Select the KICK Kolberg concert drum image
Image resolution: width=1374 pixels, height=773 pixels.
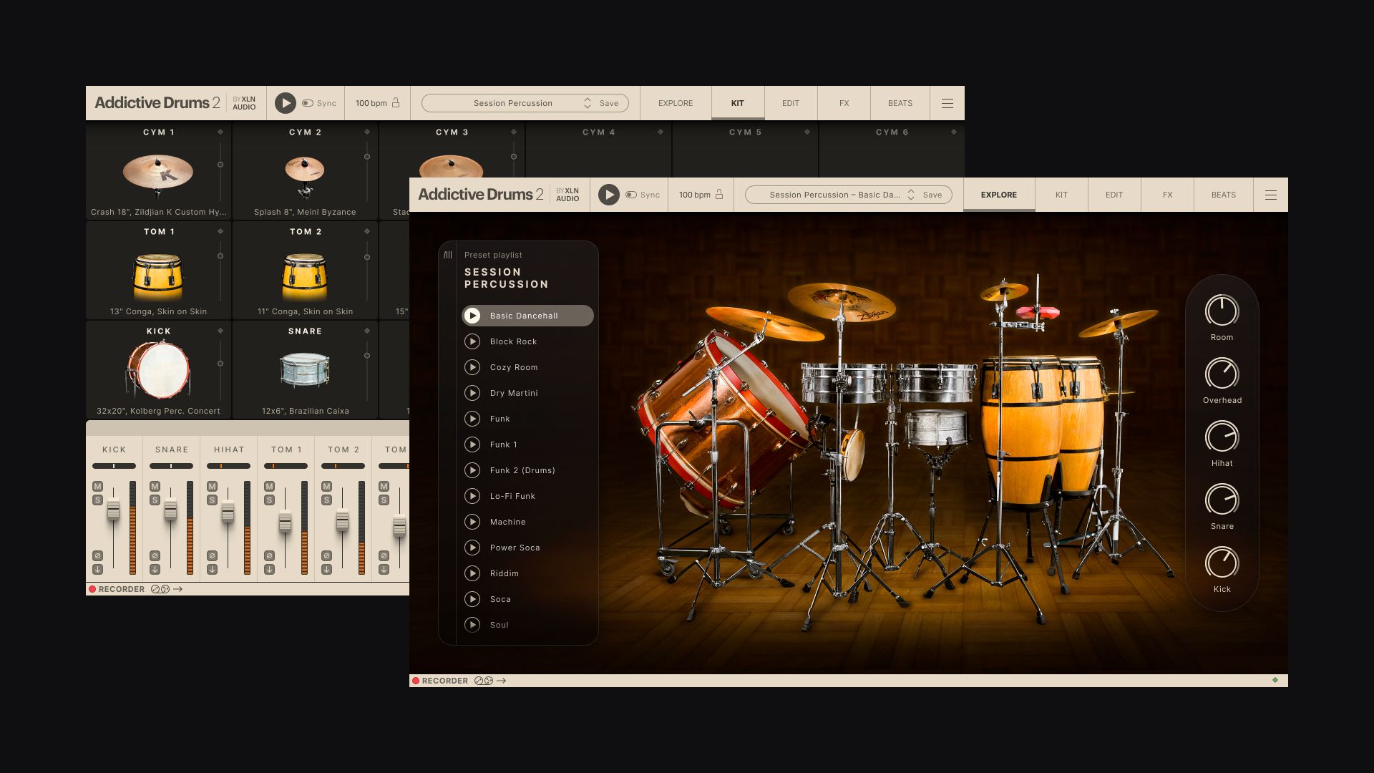pos(158,369)
